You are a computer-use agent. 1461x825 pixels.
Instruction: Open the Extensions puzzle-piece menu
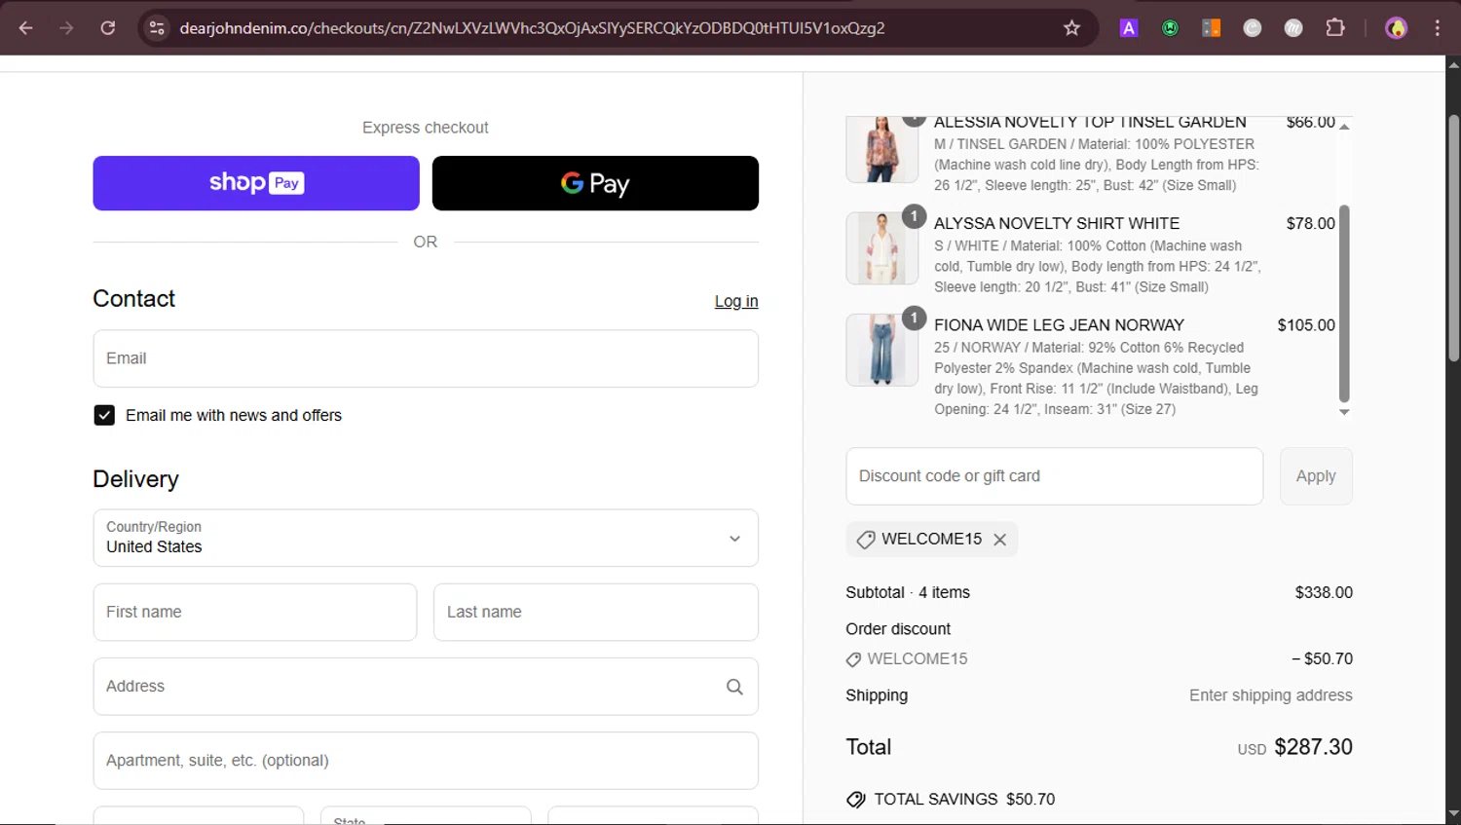1335,28
